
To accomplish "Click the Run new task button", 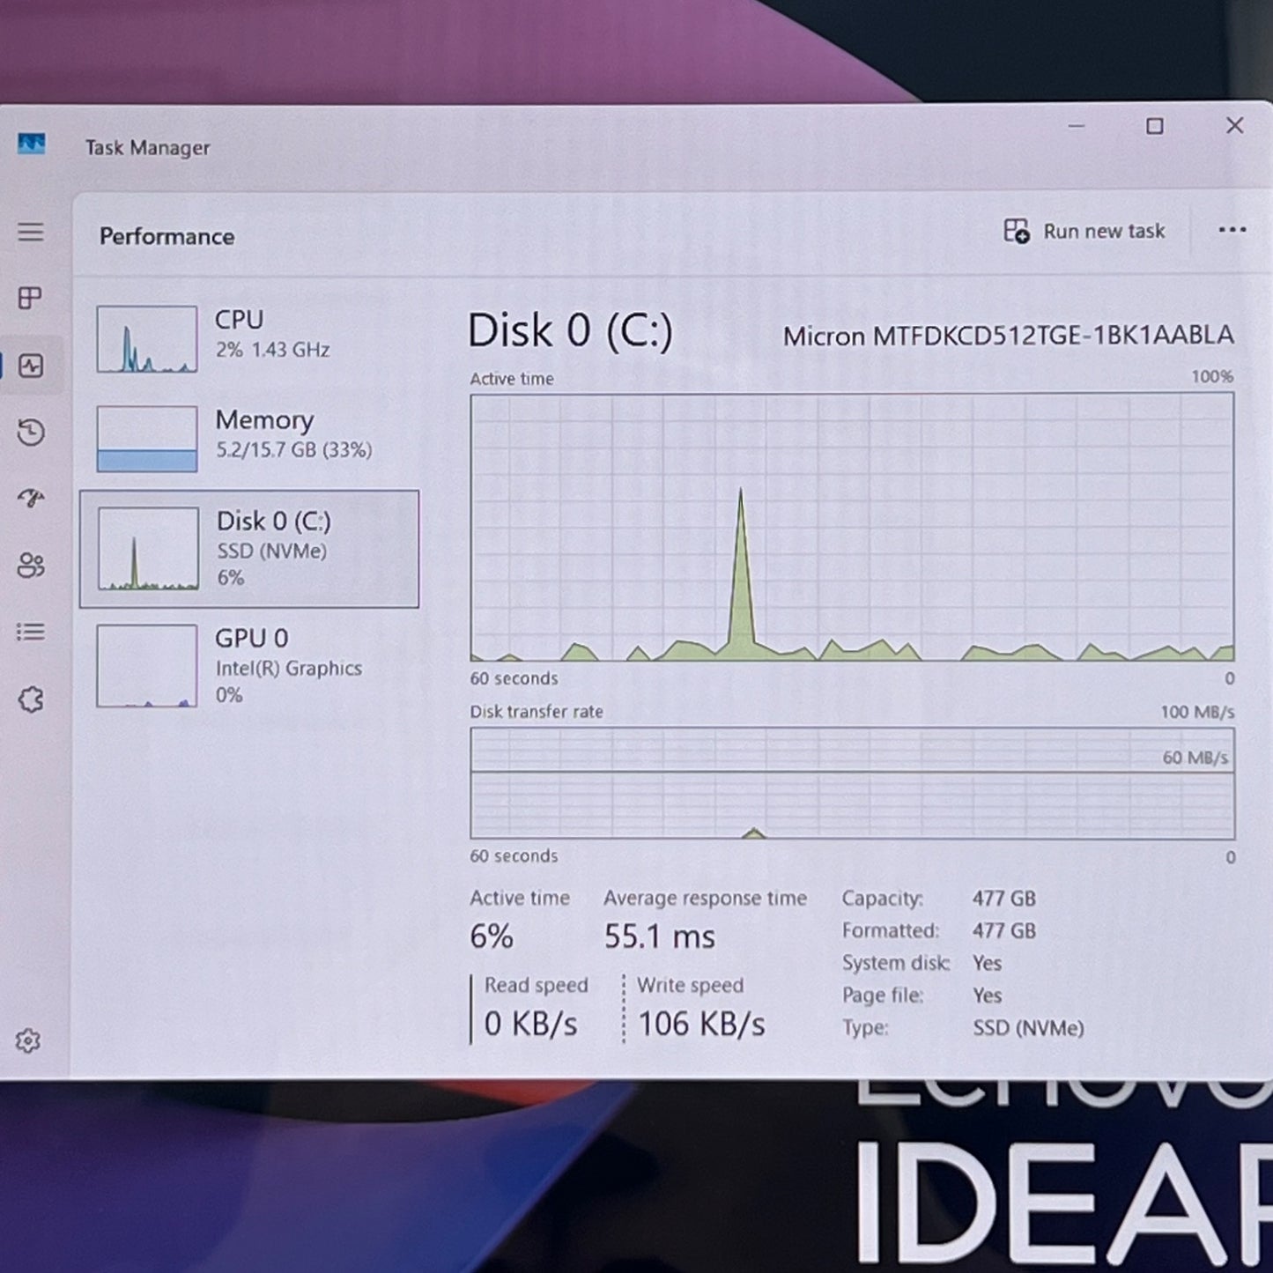I will click(x=1084, y=232).
